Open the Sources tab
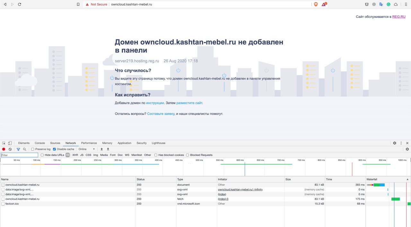411x227 pixels. [x=55, y=143]
